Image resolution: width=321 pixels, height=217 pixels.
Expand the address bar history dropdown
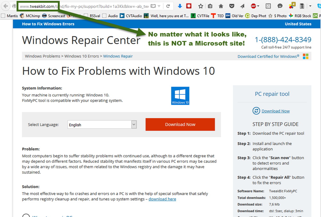[x=159, y=6]
